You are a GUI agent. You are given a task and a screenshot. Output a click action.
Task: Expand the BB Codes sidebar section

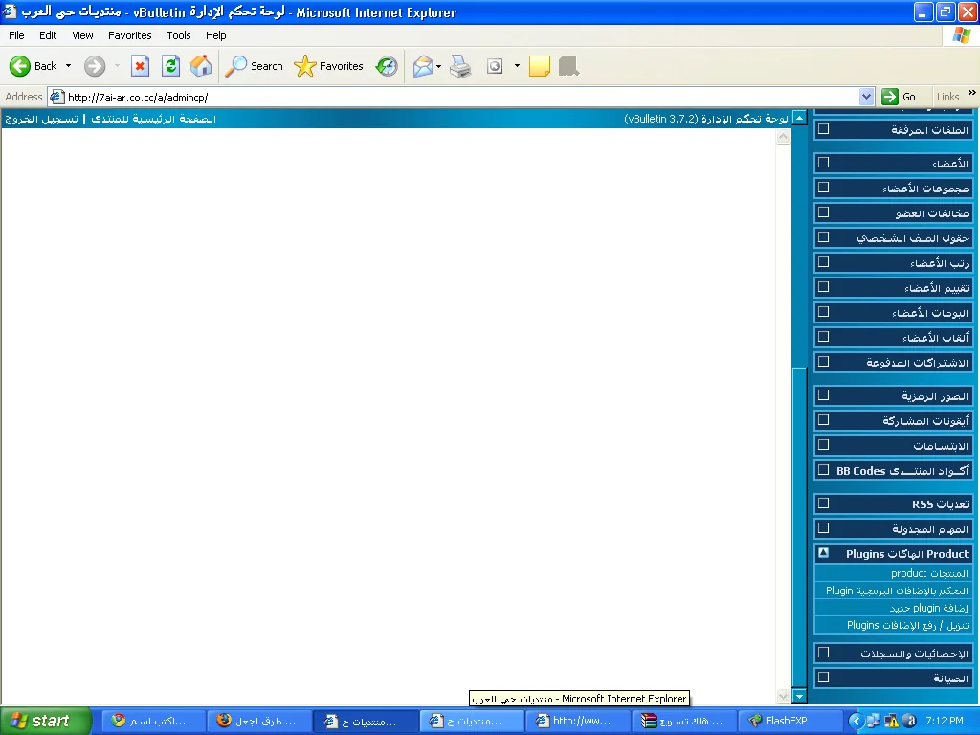pos(823,470)
